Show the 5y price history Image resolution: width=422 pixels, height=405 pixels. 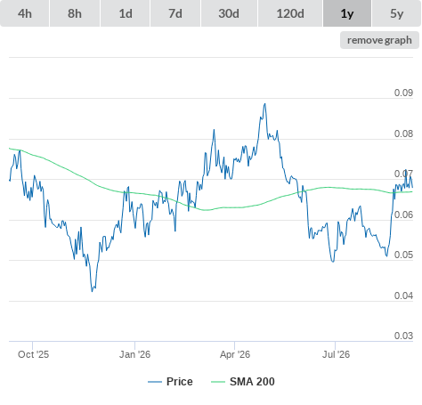tap(396, 13)
